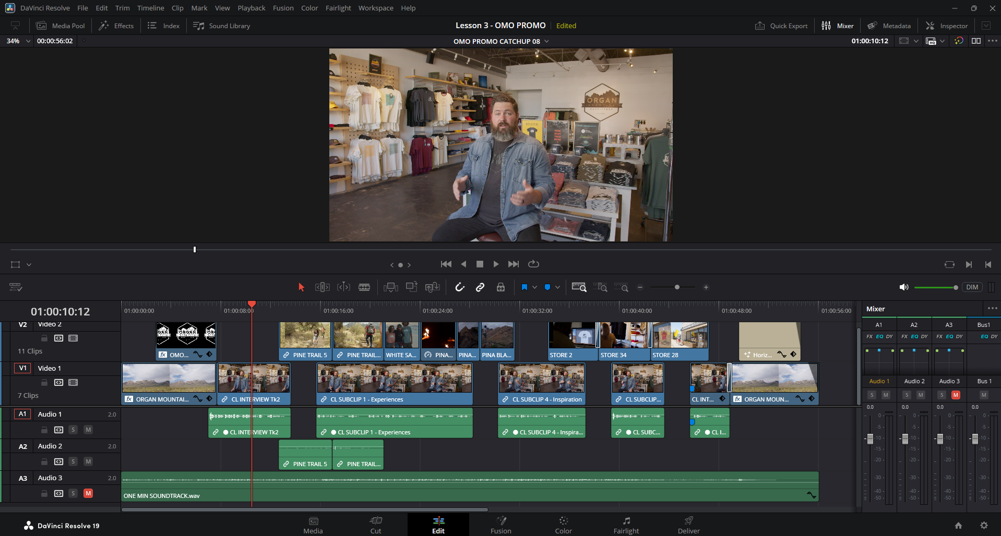Toggle timeline snapping magnet icon
1001x536 pixels.
459,287
